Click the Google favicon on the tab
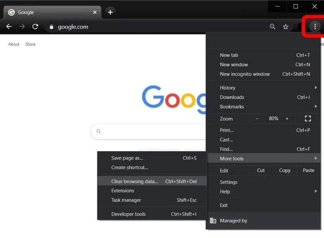This screenshot has height=238, width=324. [x=12, y=12]
